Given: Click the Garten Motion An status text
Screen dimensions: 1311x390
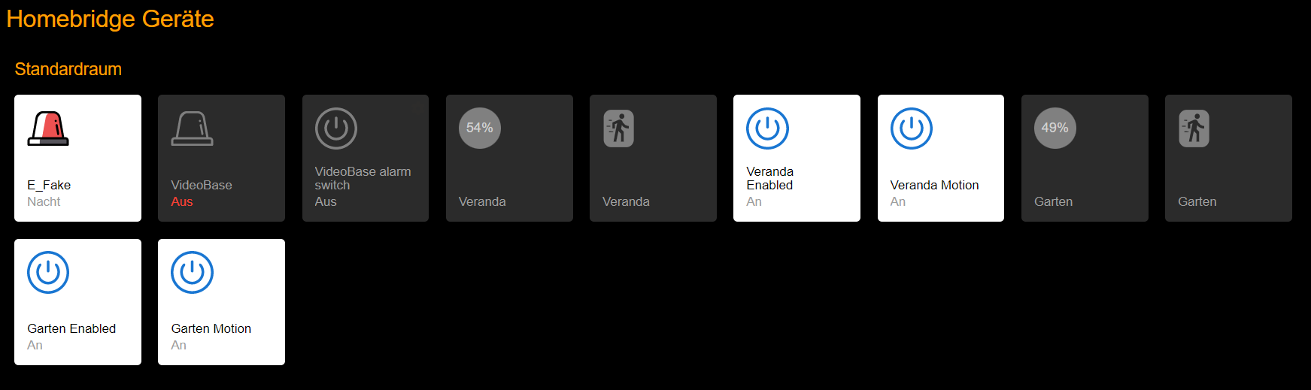Looking at the screenshot, I should (x=178, y=345).
